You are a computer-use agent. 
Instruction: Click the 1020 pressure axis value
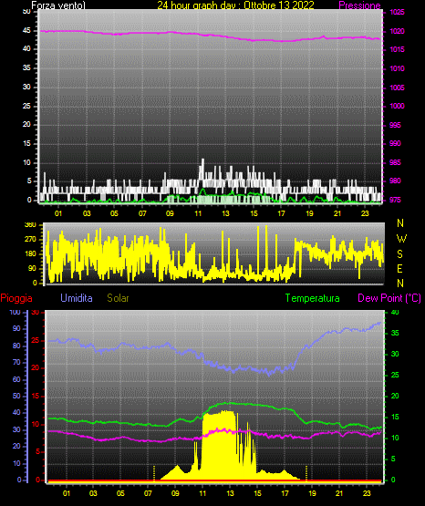pyautogui.click(x=397, y=31)
